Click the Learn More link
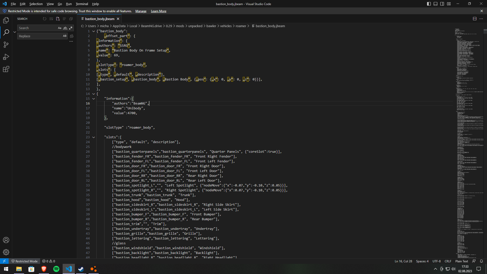This screenshot has height=274, width=487. 159,11
